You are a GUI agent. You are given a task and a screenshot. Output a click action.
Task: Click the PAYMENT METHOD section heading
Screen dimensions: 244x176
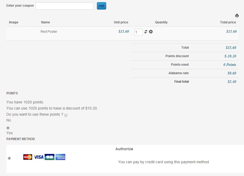tap(20, 139)
